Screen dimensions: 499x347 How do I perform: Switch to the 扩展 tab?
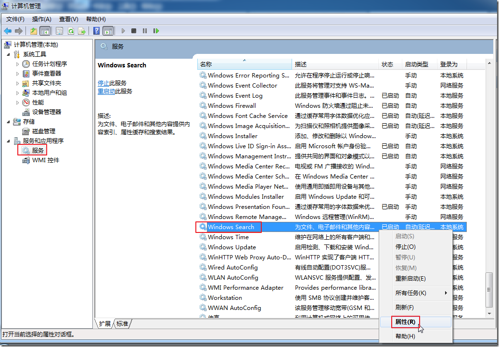pyautogui.click(x=105, y=324)
